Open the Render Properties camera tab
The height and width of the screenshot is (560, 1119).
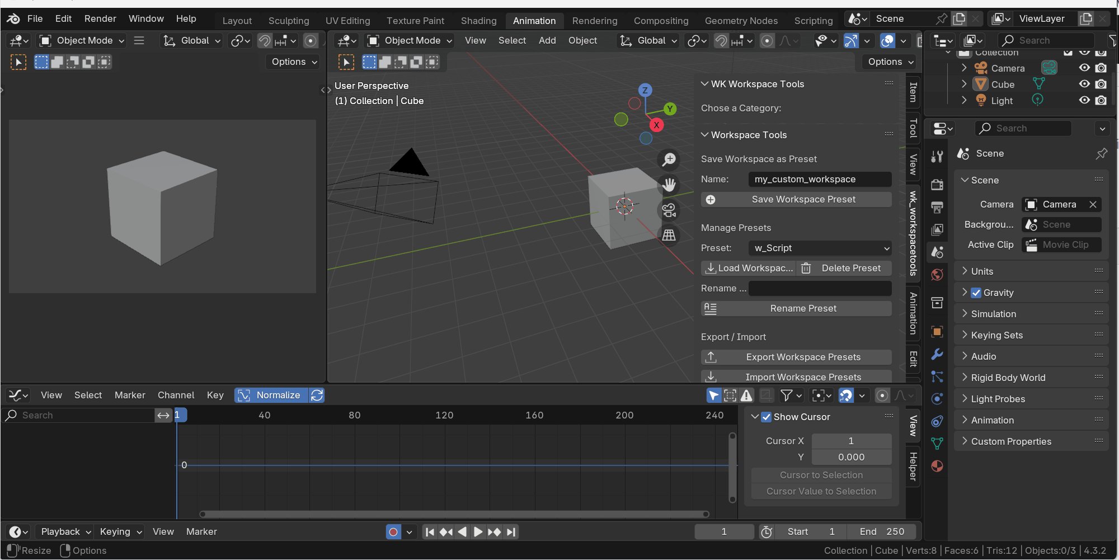pos(937,185)
